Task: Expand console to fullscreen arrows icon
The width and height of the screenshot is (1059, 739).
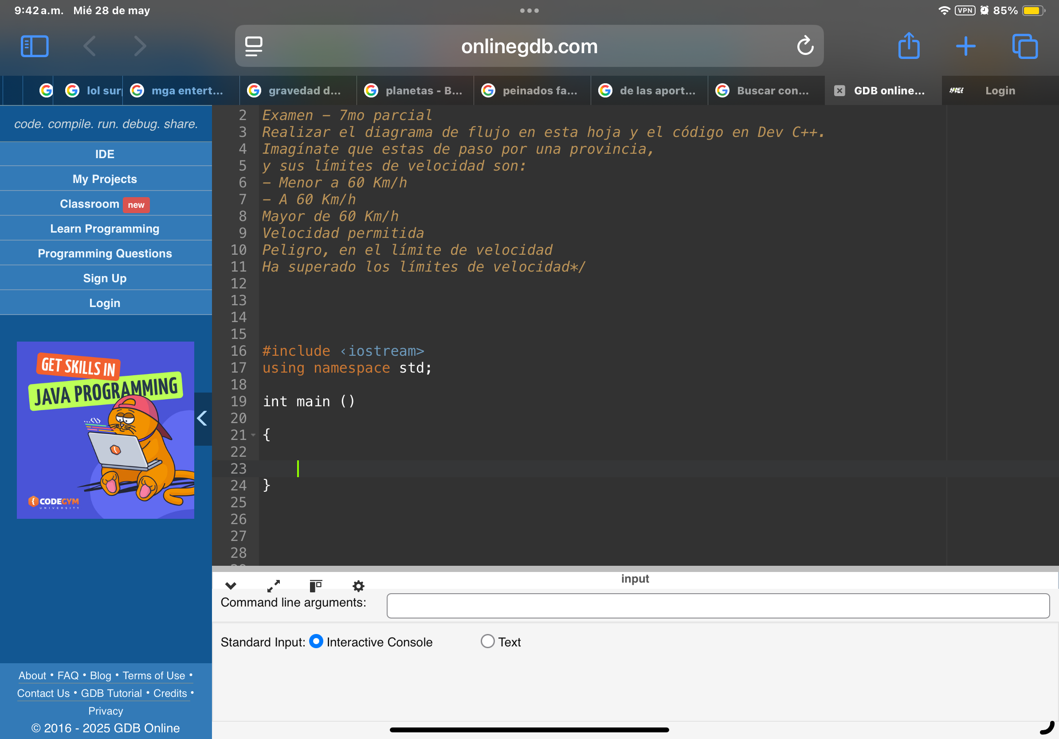Action: 274,586
